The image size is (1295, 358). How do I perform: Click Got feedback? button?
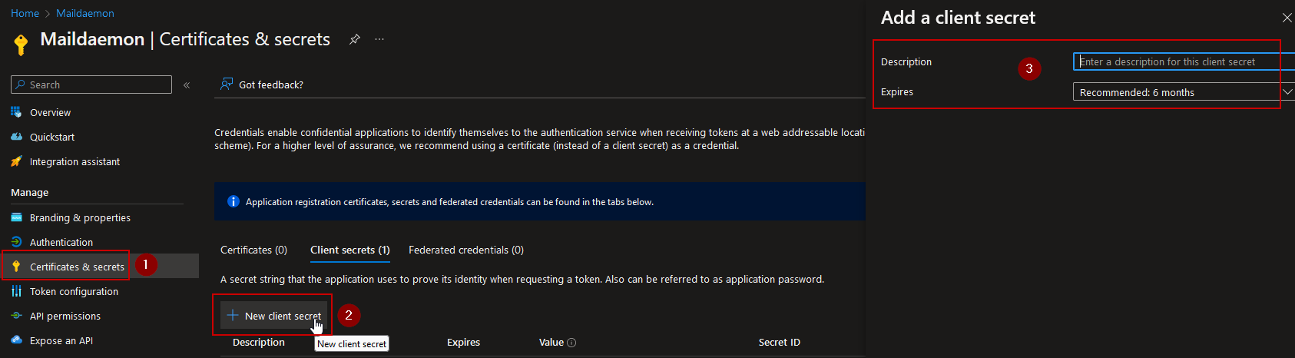[x=262, y=85]
